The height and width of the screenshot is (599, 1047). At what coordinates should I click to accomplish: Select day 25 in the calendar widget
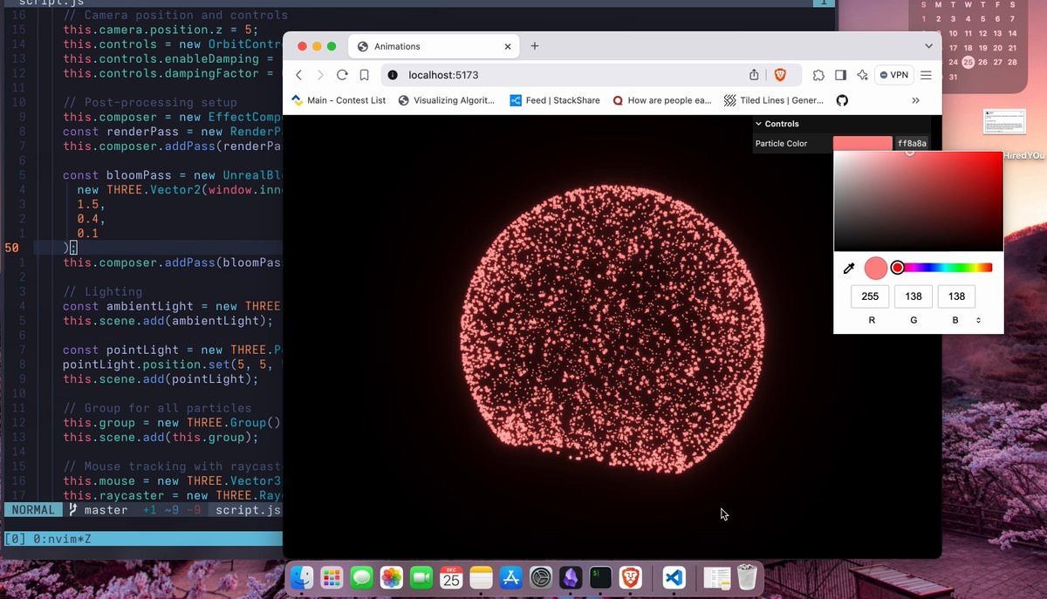[968, 62]
